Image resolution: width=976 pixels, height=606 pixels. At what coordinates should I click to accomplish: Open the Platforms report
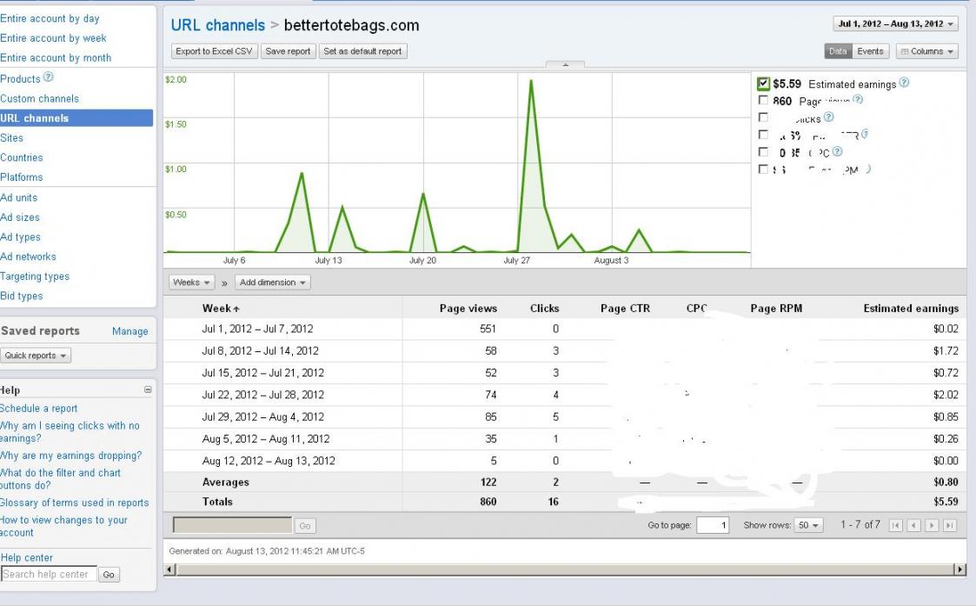tap(22, 176)
